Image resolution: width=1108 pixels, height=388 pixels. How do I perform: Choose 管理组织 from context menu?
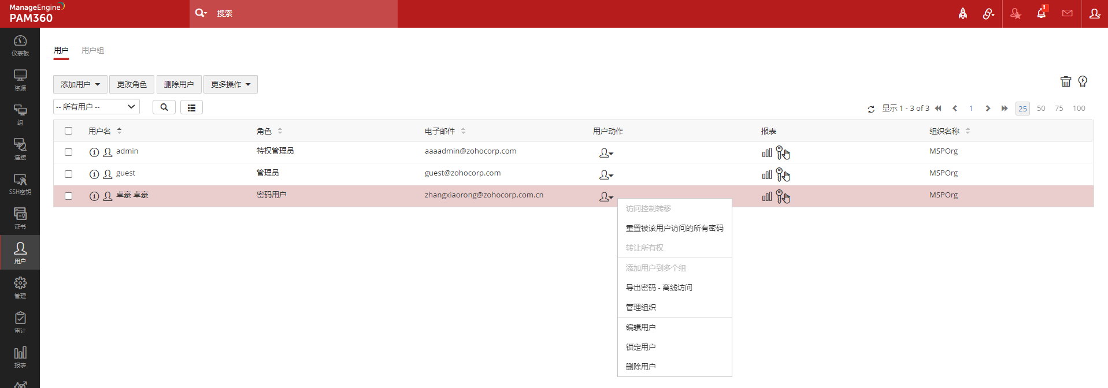(675, 307)
